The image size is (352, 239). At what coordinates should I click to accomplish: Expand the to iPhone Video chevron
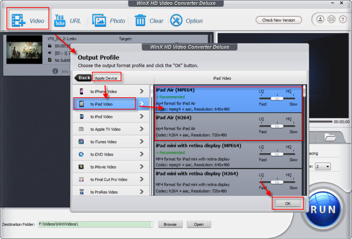tap(142, 91)
